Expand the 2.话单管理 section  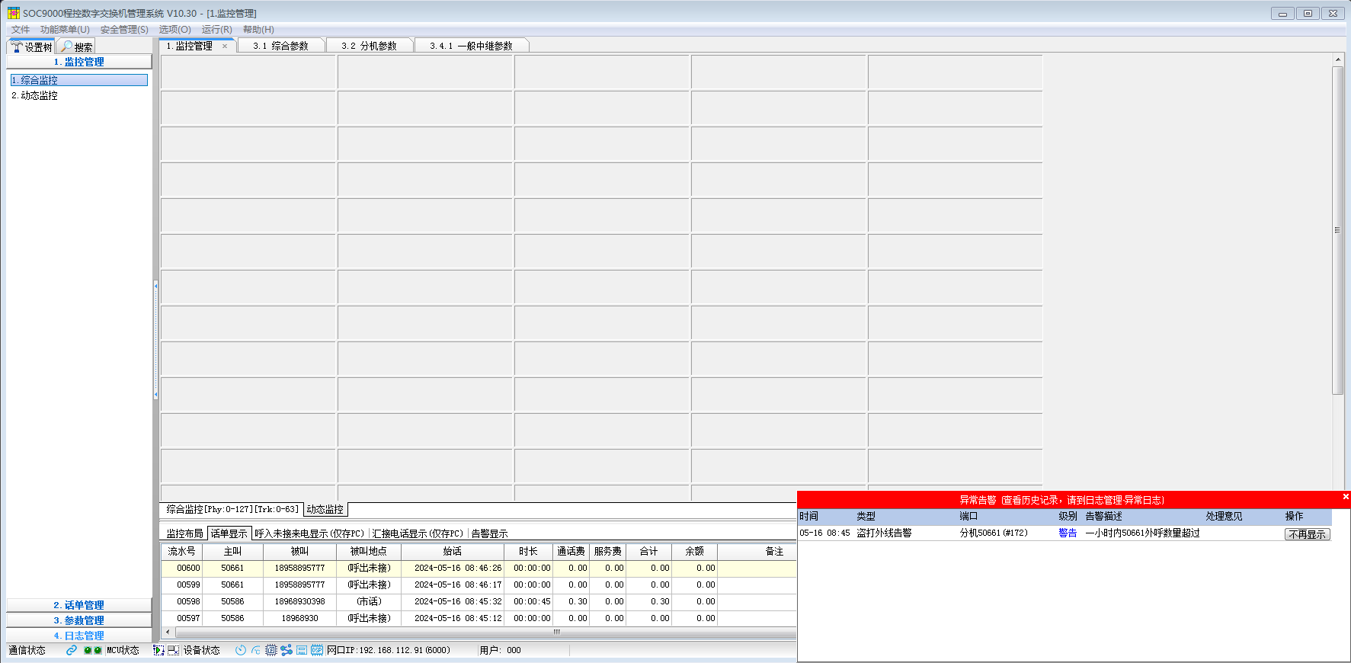click(x=78, y=605)
